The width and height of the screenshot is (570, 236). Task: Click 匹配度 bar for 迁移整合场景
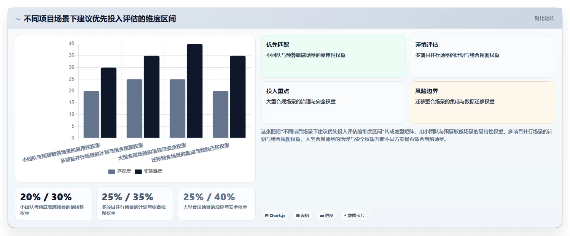(220, 114)
